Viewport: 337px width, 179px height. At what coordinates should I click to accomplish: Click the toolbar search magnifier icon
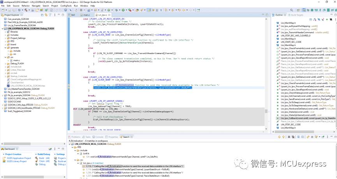click(x=291, y=10)
